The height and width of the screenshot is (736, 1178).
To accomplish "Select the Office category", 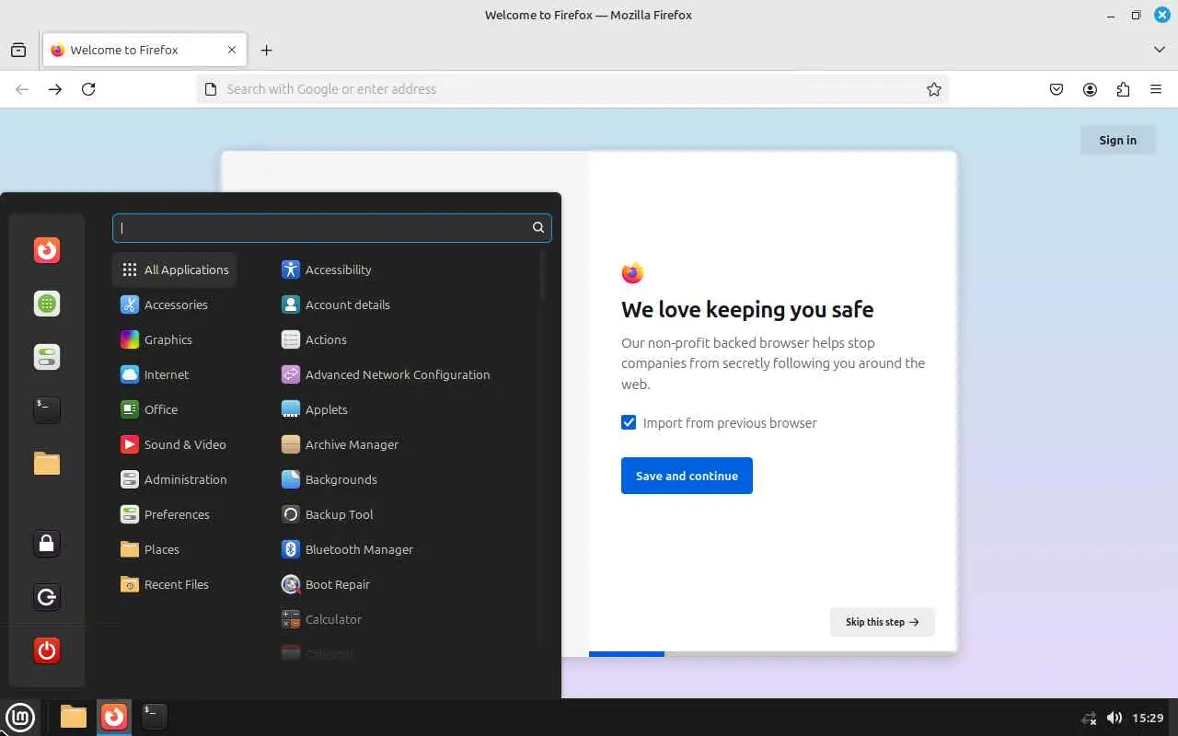I will [x=175, y=409].
